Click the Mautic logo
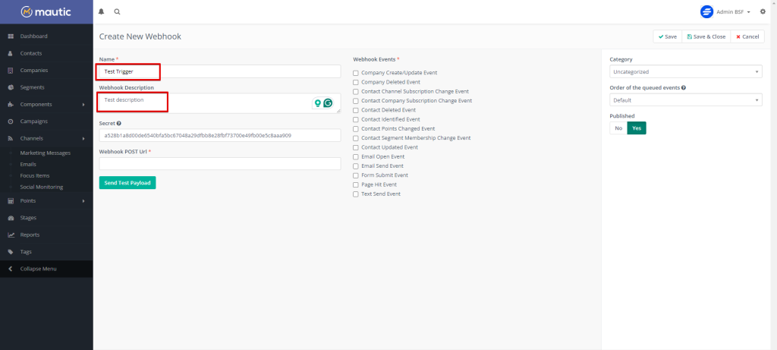This screenshot has width=777, height=350. (x=46, y=12)
